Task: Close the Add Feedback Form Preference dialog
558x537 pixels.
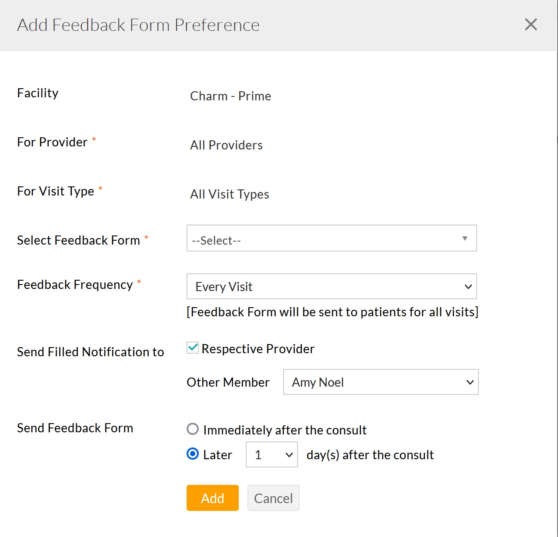Action: coord(531,25)
